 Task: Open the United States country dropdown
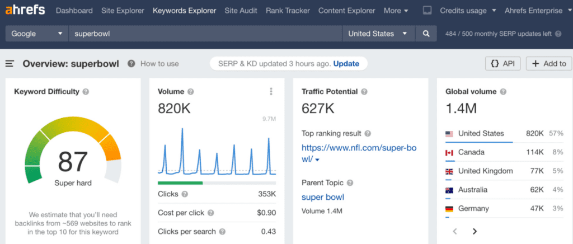(378, 34)
